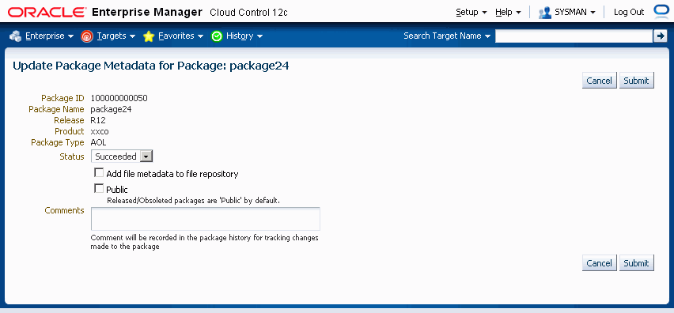This screenshot has width=674, height=313.
Task: Check the Public checkbox
Action: point(100,188)
